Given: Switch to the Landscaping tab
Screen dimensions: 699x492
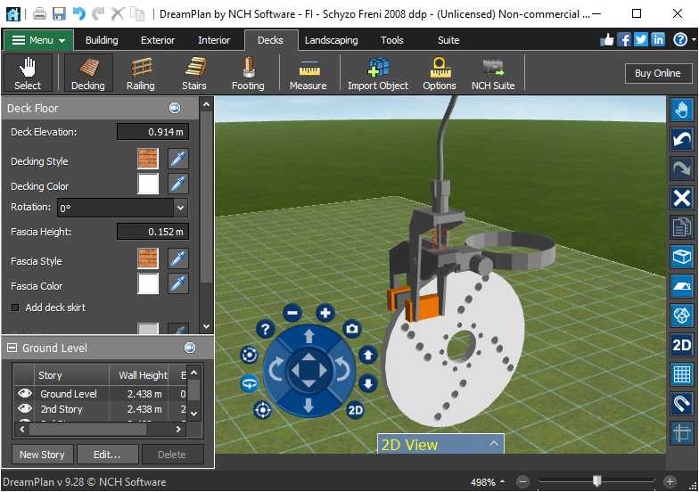Looking at the screenshot, I should 331,40.
